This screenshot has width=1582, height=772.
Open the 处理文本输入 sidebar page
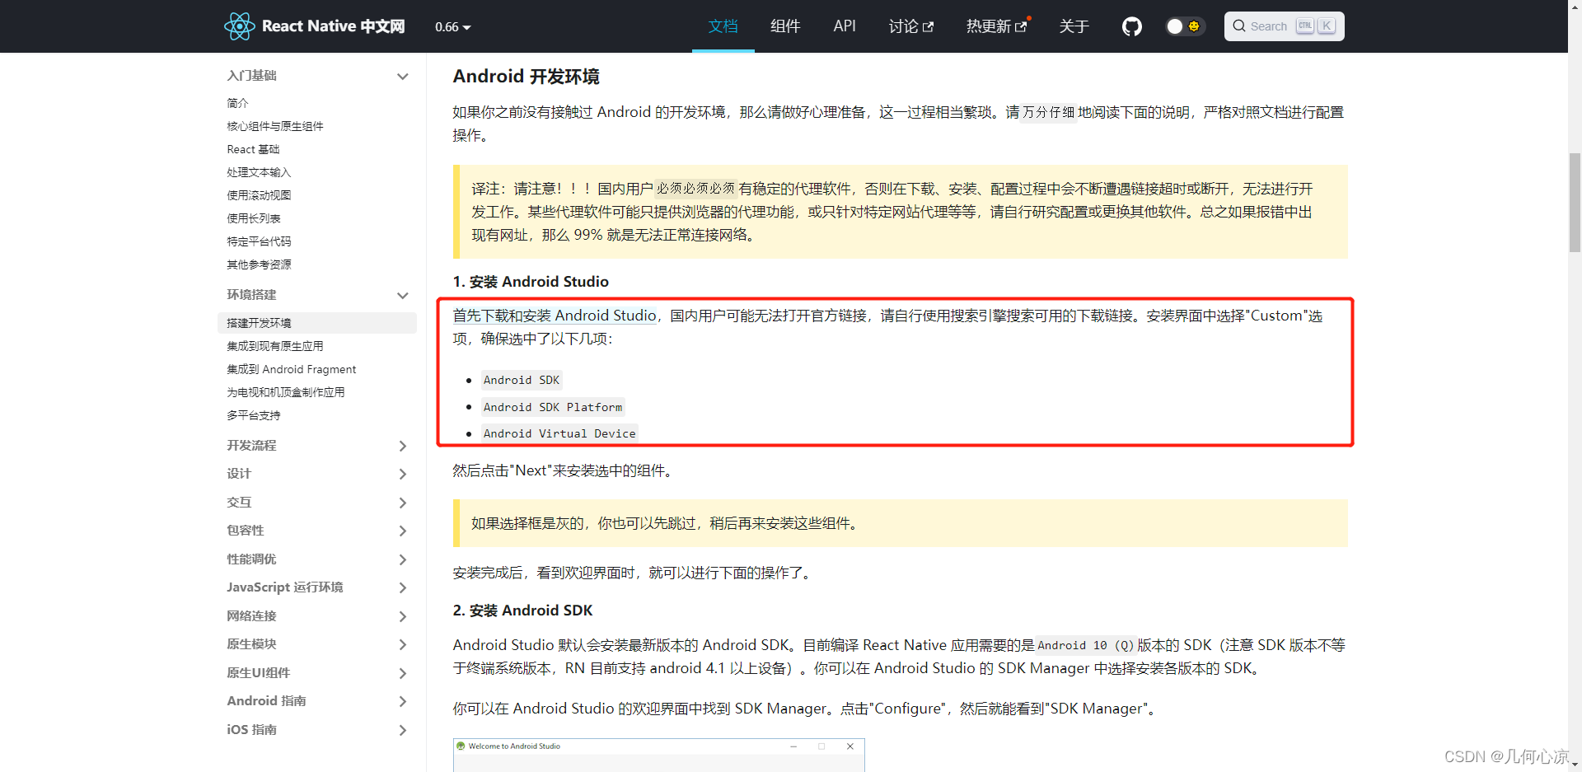[x=259, y=172]
